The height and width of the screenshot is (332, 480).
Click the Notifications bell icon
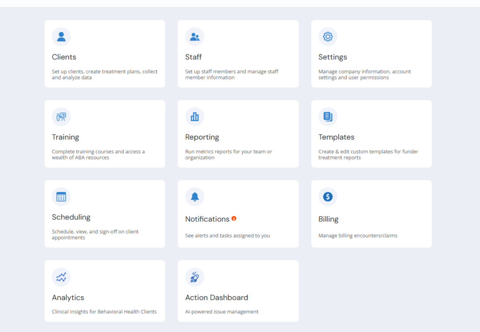pyautogui.click(x=195, y=197)
